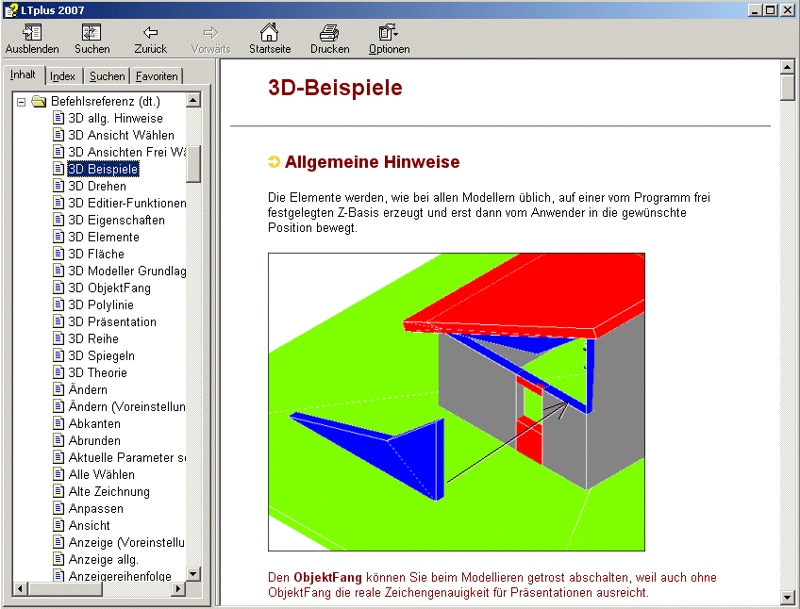This screenshot has height=609, width=800.
Task: Open the Favoriten tab
Action: click(157, 76)
